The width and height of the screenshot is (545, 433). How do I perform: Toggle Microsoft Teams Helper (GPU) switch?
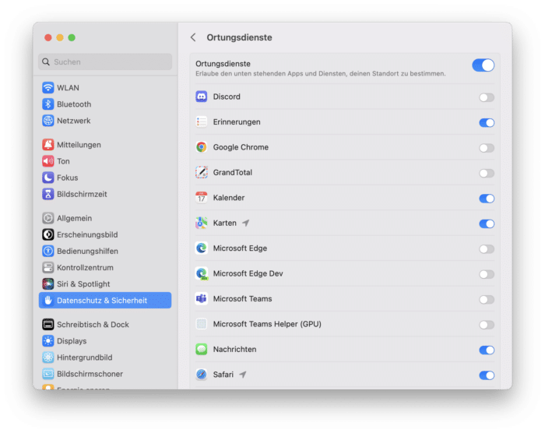pyautogui.click(x=487, y=325)
